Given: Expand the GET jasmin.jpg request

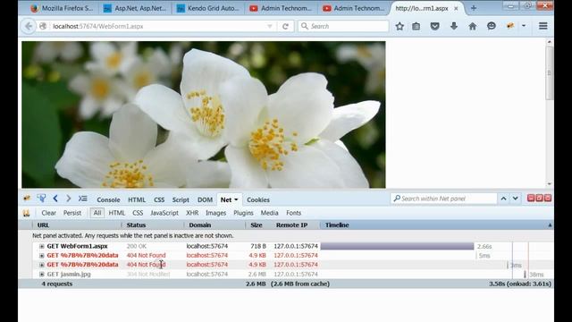Looking at the screenshot, I should coord(42,275).
